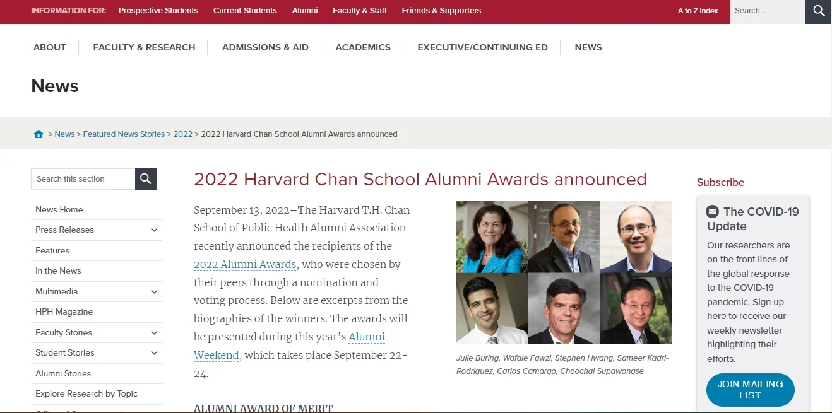The width and height of the screenshot is (832, 413).
Task: Focus the top header search field
Action: point(767,11)
